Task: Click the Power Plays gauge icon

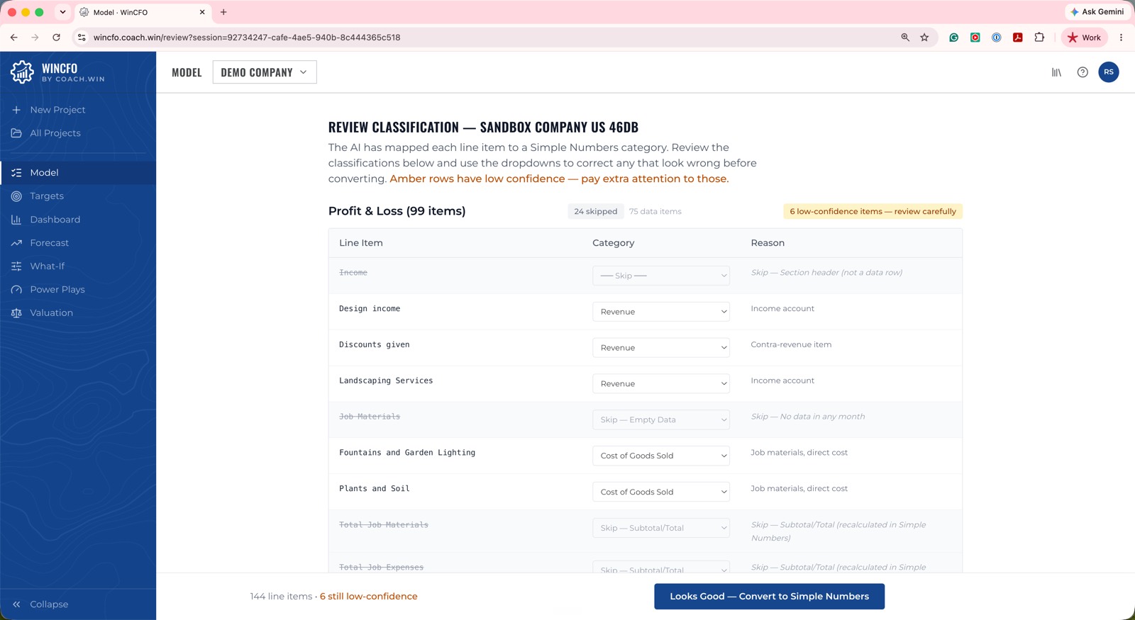Action: [x=16, y=290]
